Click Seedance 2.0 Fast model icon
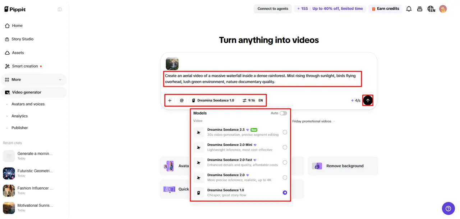 click(198, 162)
